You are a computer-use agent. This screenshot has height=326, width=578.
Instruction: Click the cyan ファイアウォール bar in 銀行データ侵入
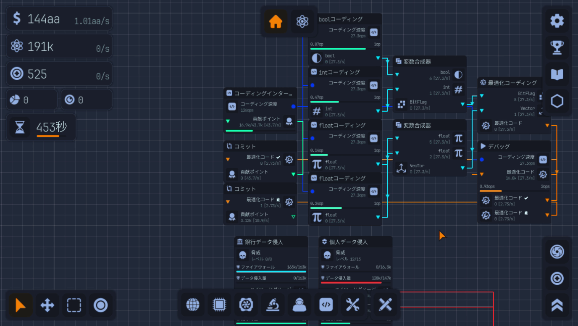tap(271, 272)
